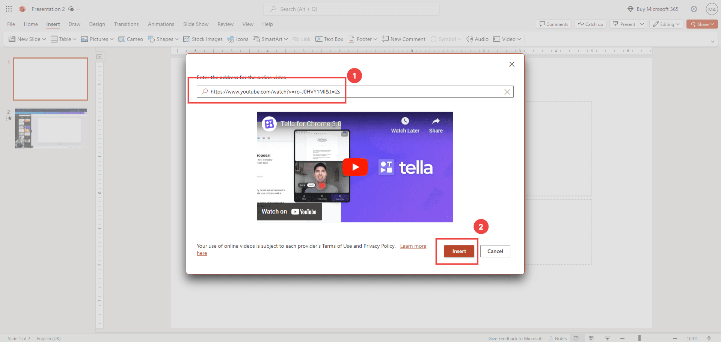Open the settings gear icon
Viewport: 721px width, 342px height.
pyautogui.click(x=694, y=9)
